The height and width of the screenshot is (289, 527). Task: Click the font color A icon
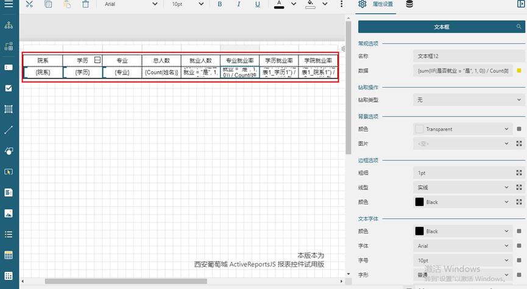279,4
